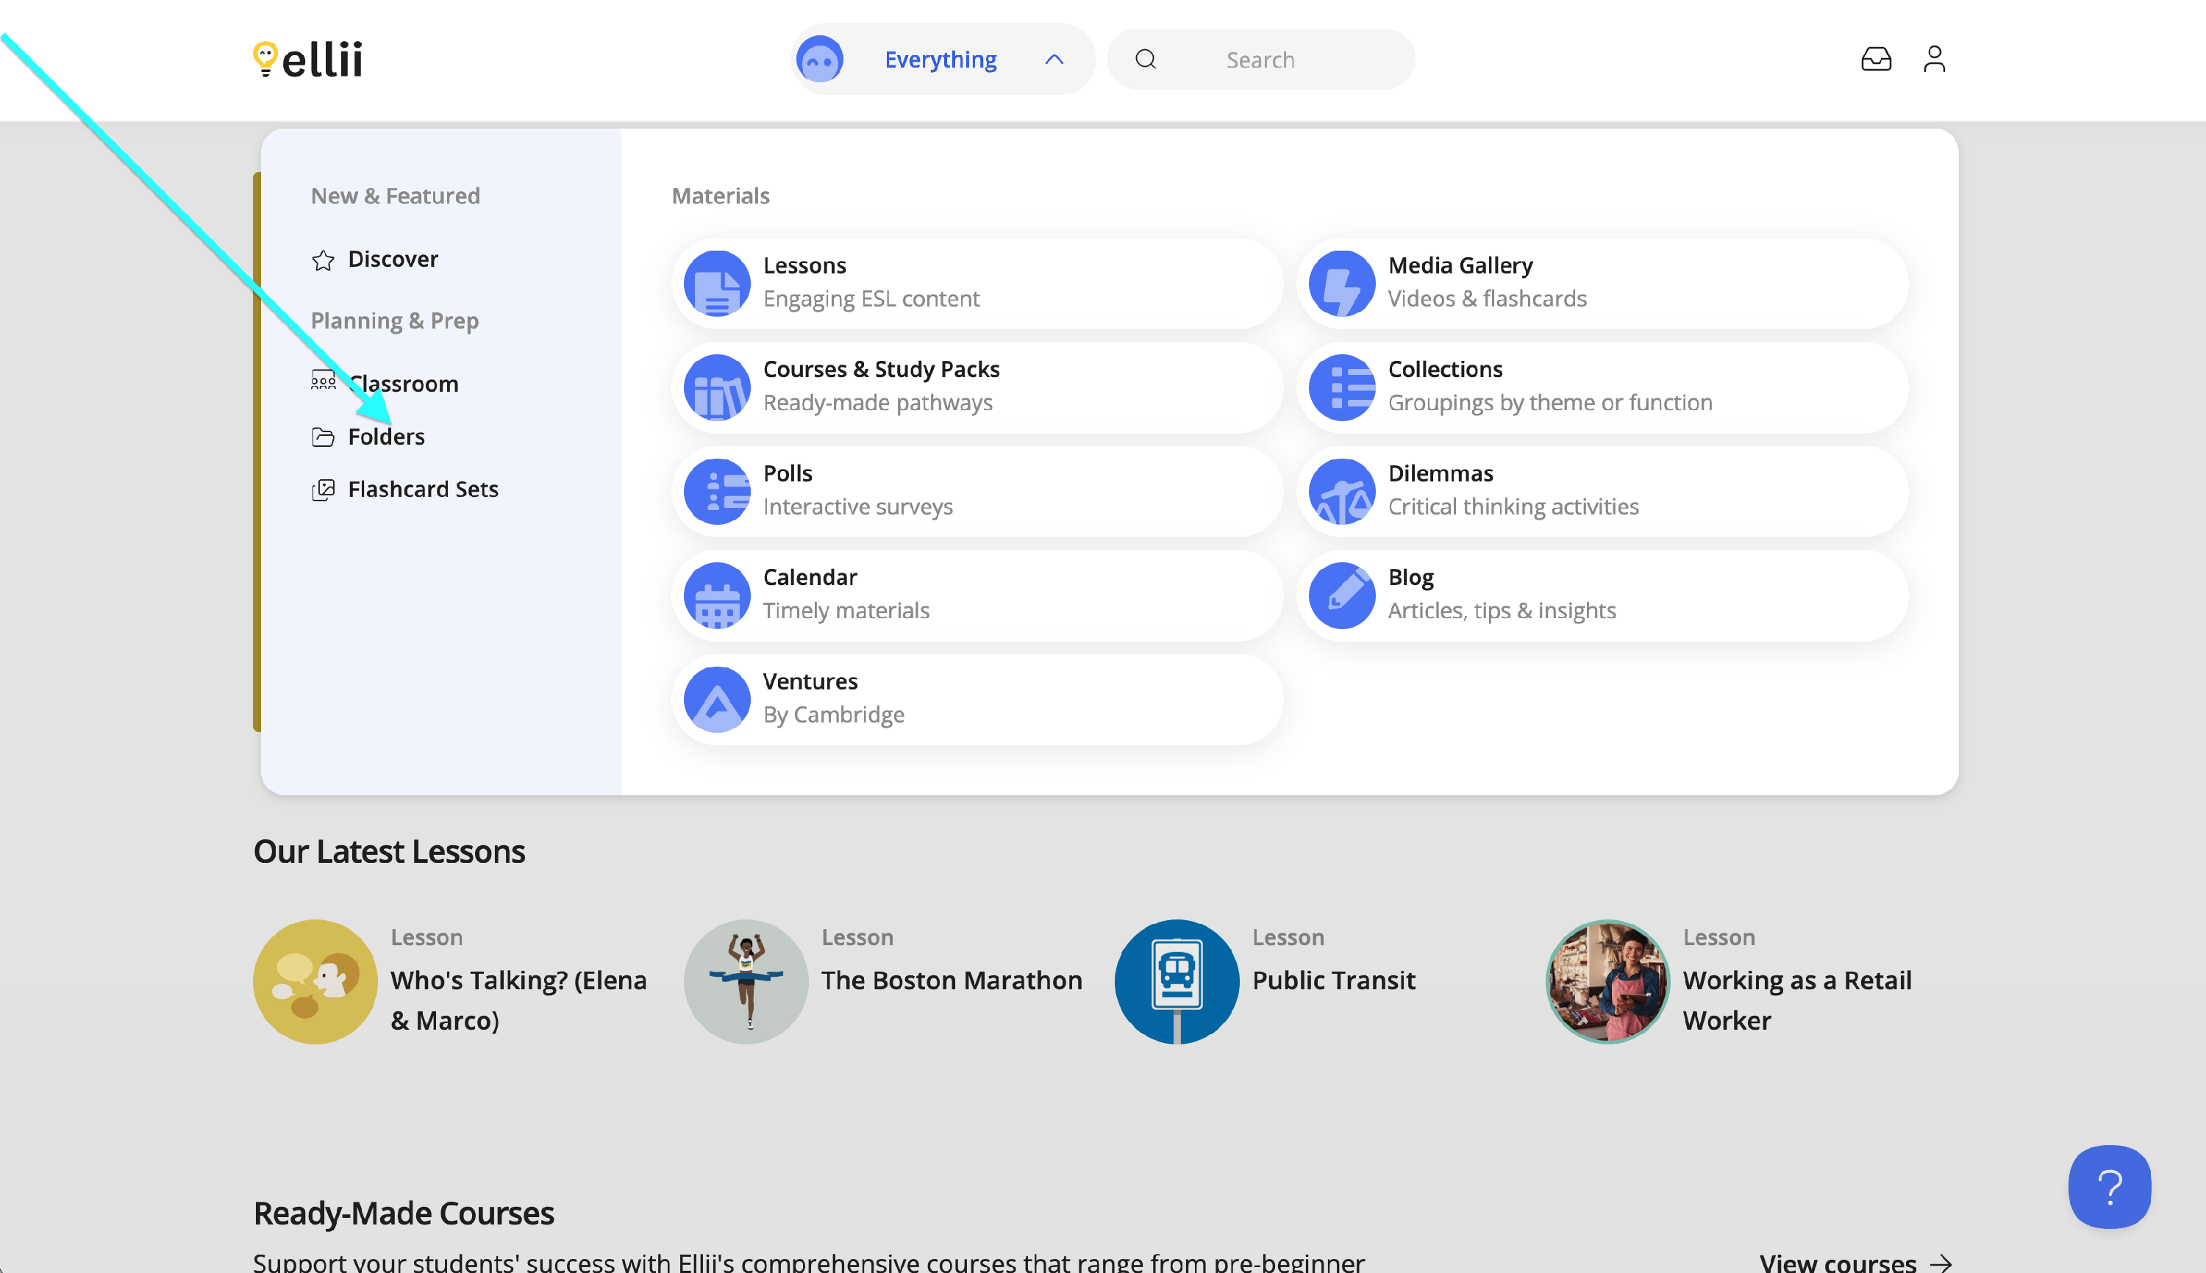This screenshot has height=1273, width=2206.
Task: Open Folders in the sidebar
Action: pos(386,437)
